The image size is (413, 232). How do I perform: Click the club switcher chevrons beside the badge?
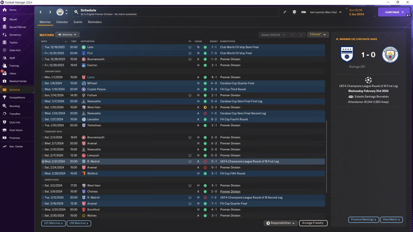(x=66, y=12)
